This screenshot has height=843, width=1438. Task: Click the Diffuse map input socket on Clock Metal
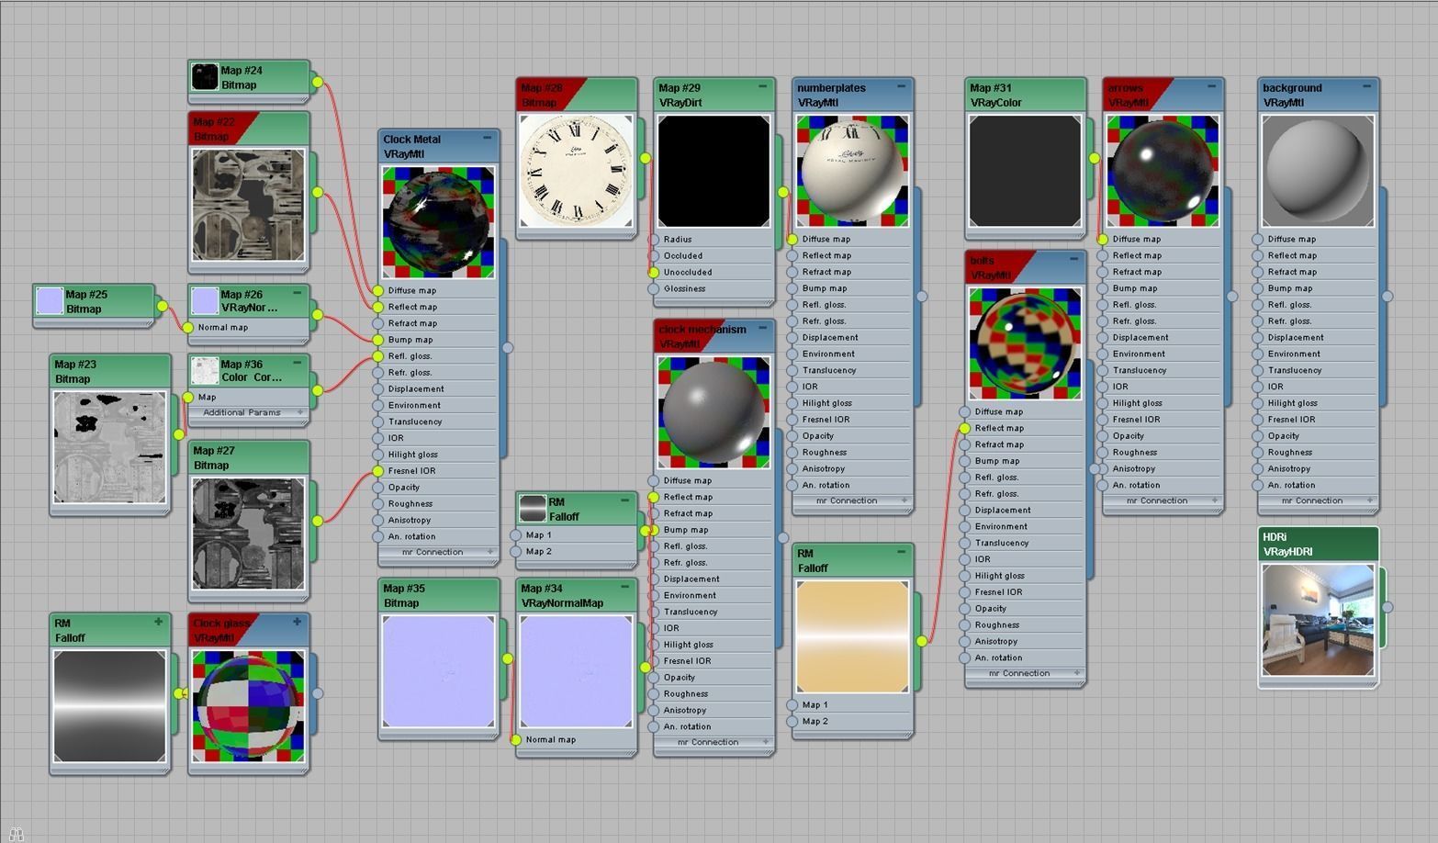[378, 291]
